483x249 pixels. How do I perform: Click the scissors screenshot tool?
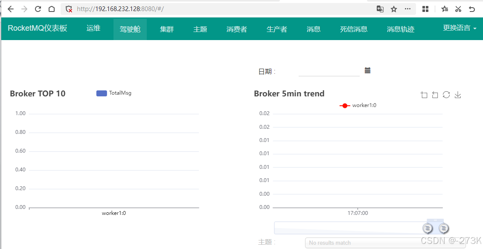(458, 9)
